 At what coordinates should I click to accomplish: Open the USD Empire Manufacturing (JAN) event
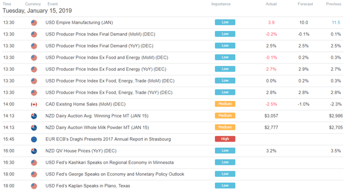pos(79,22)
